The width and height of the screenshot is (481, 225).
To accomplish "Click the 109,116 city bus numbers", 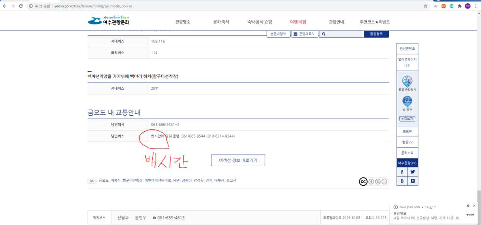I will click(158, 41).
